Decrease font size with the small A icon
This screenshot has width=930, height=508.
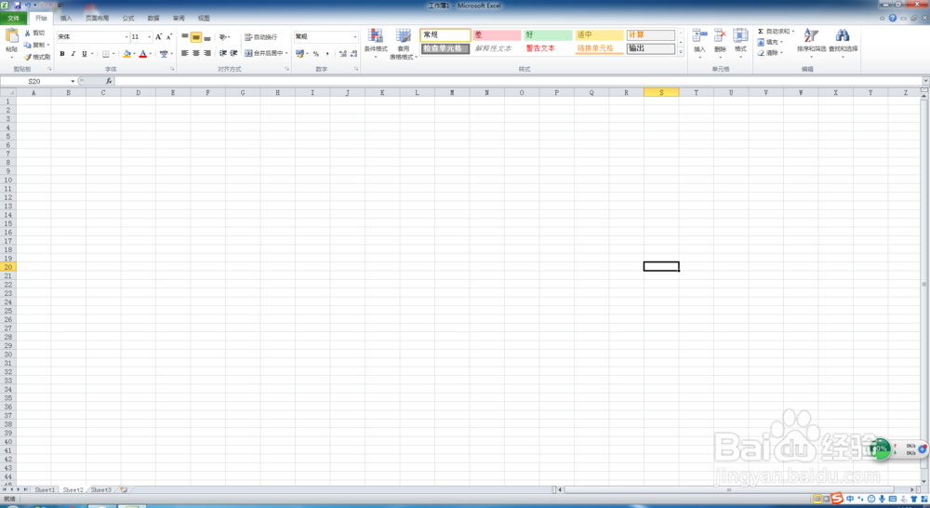click(169, 37)
